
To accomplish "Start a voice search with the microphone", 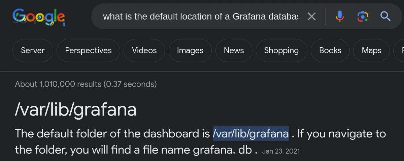I will [x=340, y=16].
